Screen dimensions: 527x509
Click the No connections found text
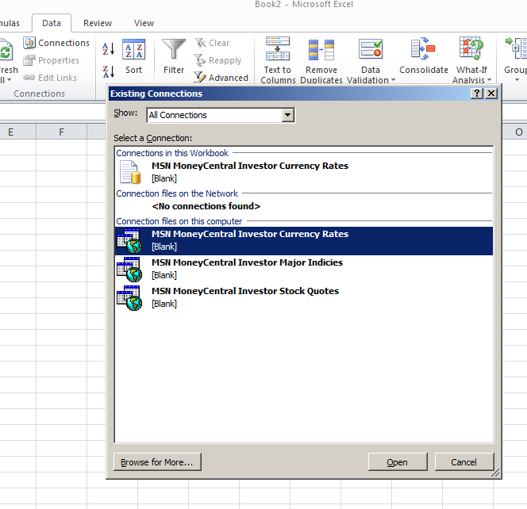pyautogui.click(x=206, y=206)
